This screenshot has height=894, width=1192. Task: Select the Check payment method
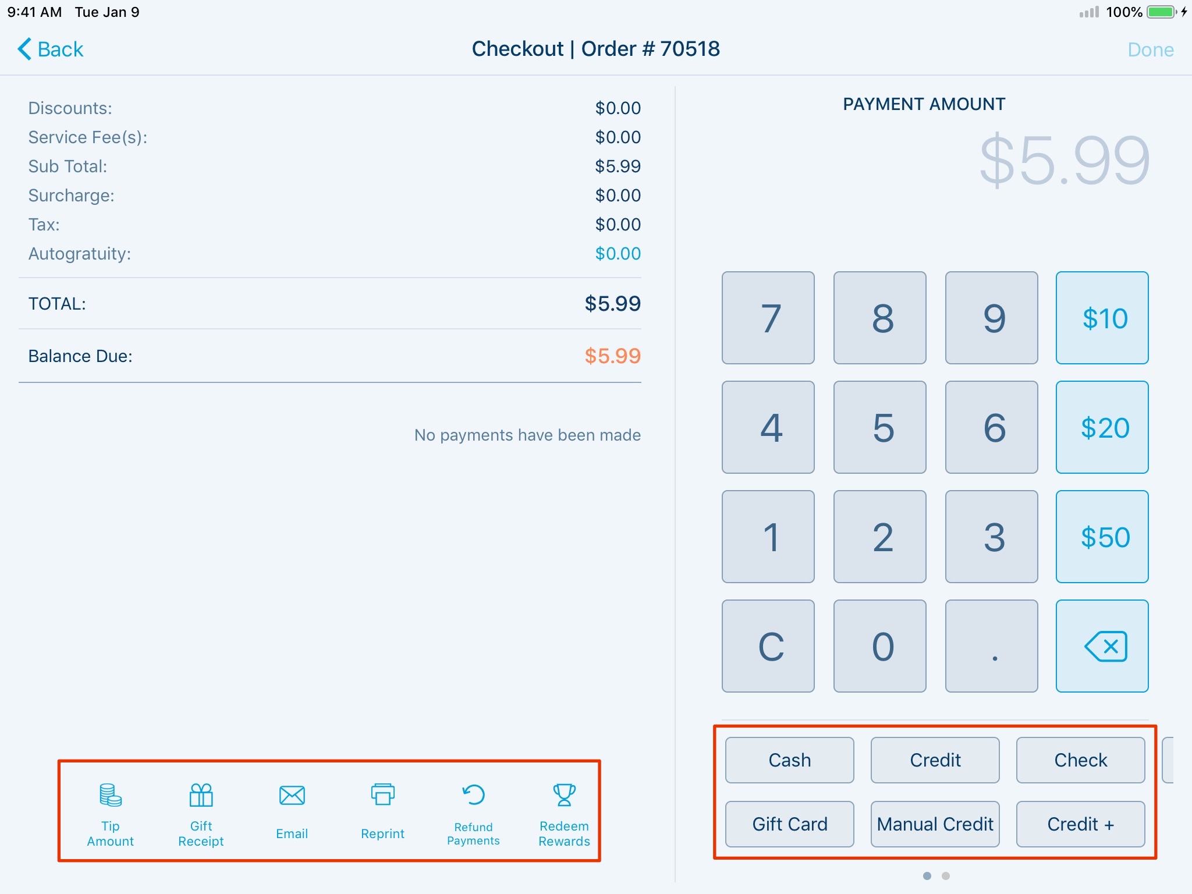click(1081, 760)
